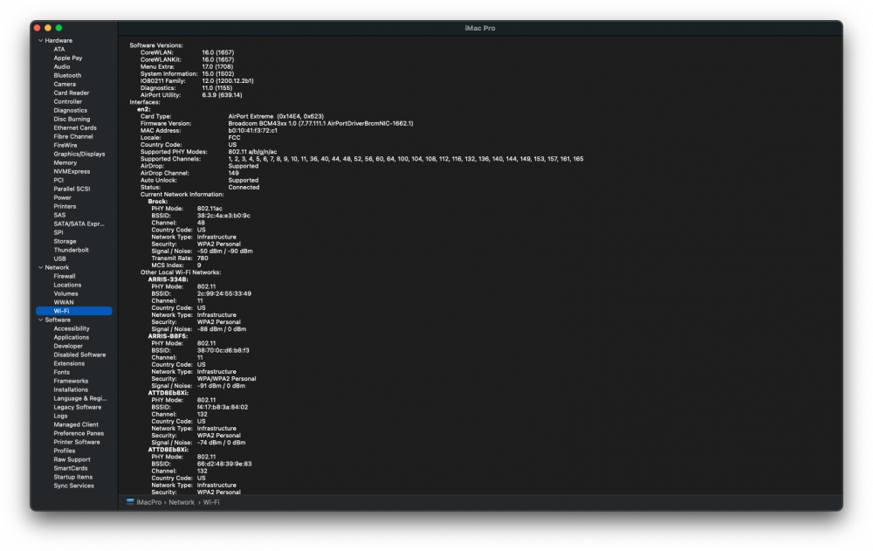Select Thunderbolt entry
The width and height of the screenshot is (873, 551).
72,250
